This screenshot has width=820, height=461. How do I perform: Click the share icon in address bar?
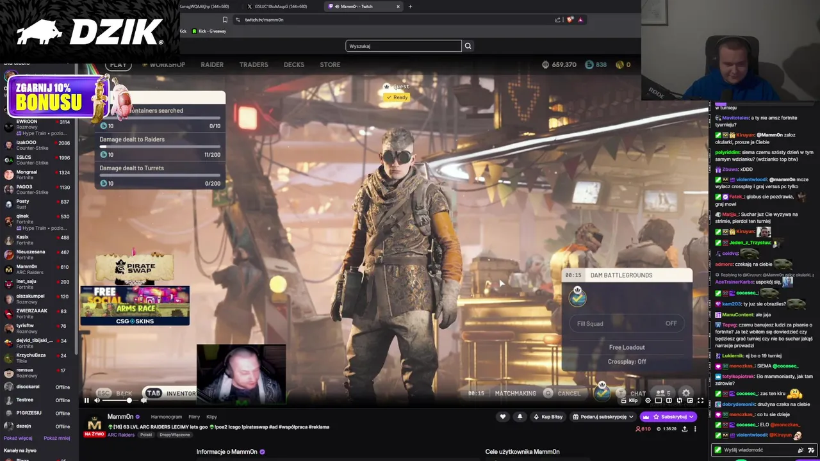click(x=557, y=20)
